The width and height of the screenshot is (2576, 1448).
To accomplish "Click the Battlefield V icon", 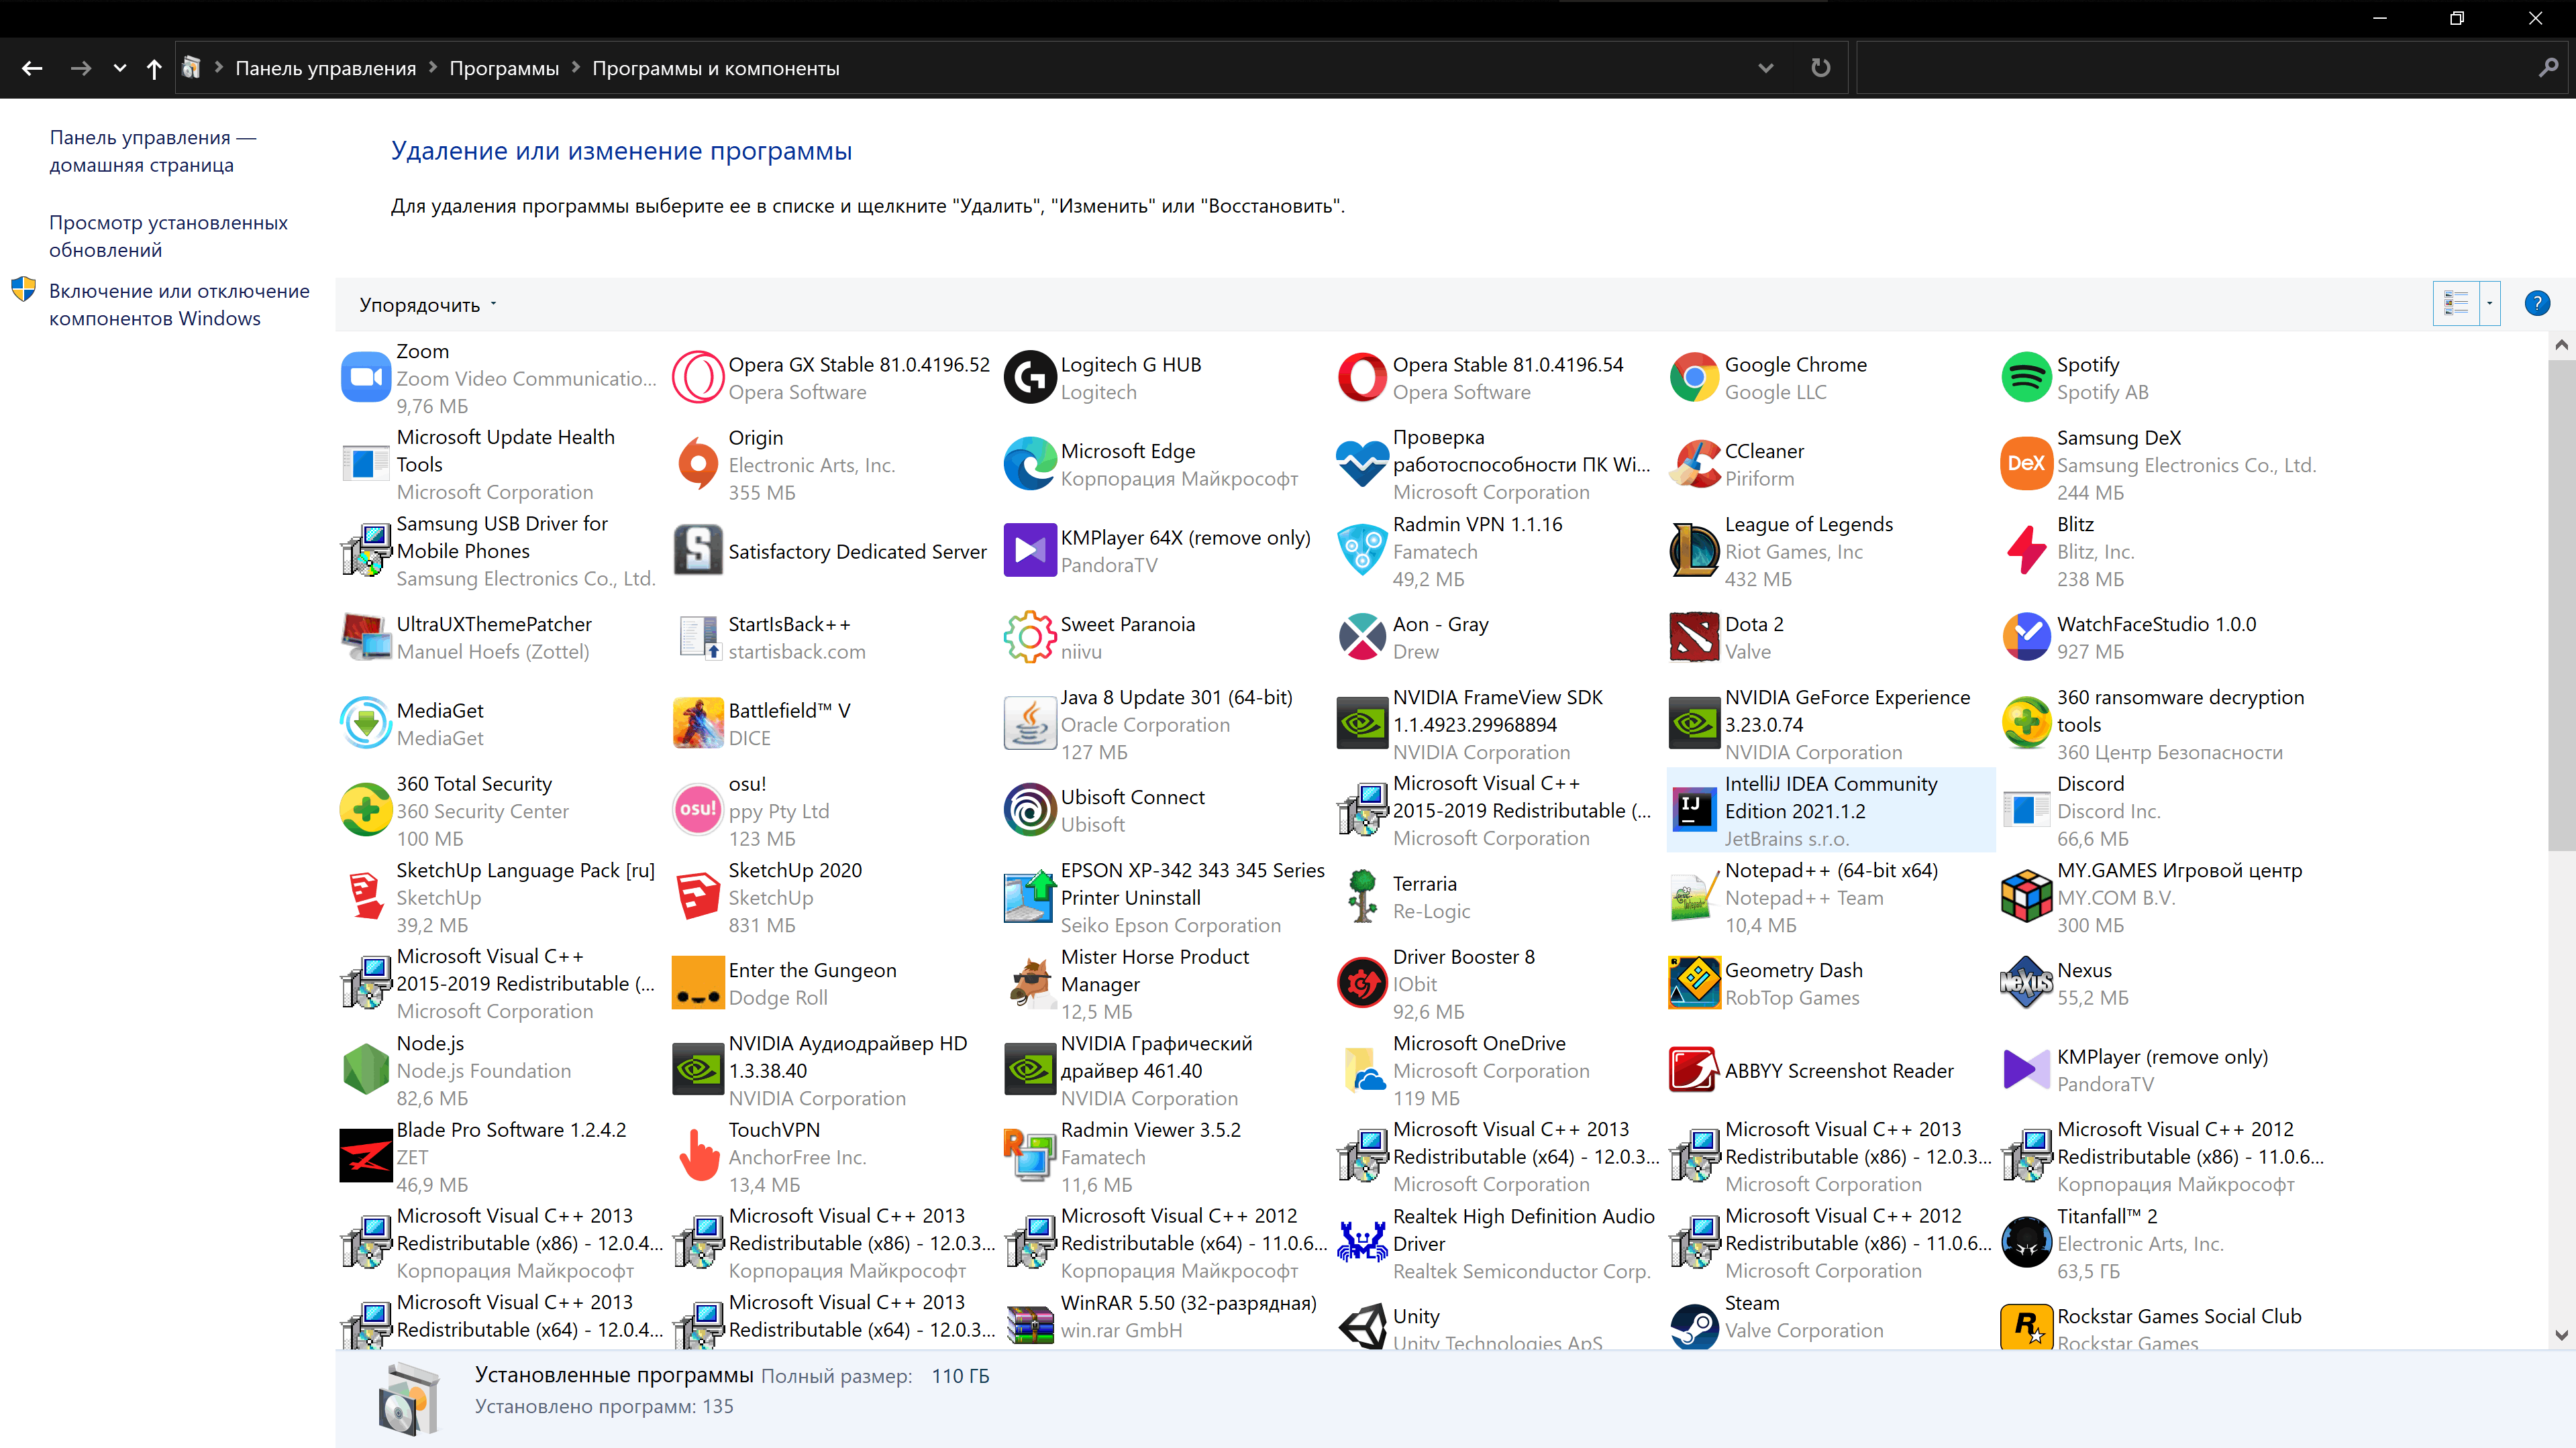I will pyautogui.click(x=698, y=724).
